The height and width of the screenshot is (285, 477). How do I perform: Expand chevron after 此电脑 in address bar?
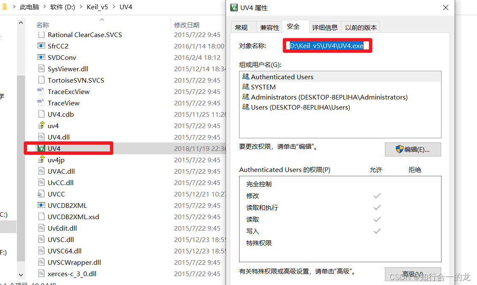coord(45,7)
